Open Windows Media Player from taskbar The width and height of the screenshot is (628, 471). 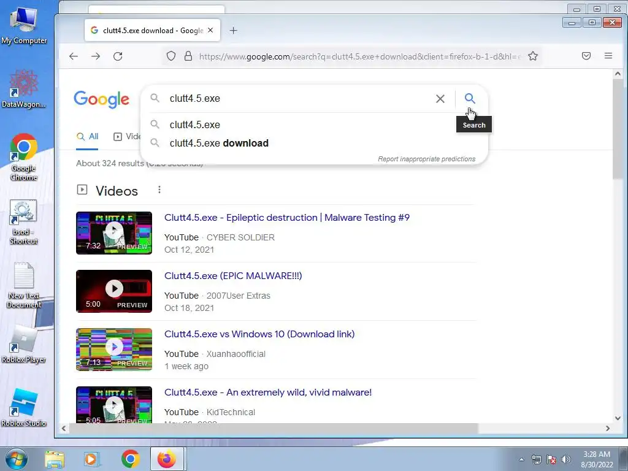point(91,459)
